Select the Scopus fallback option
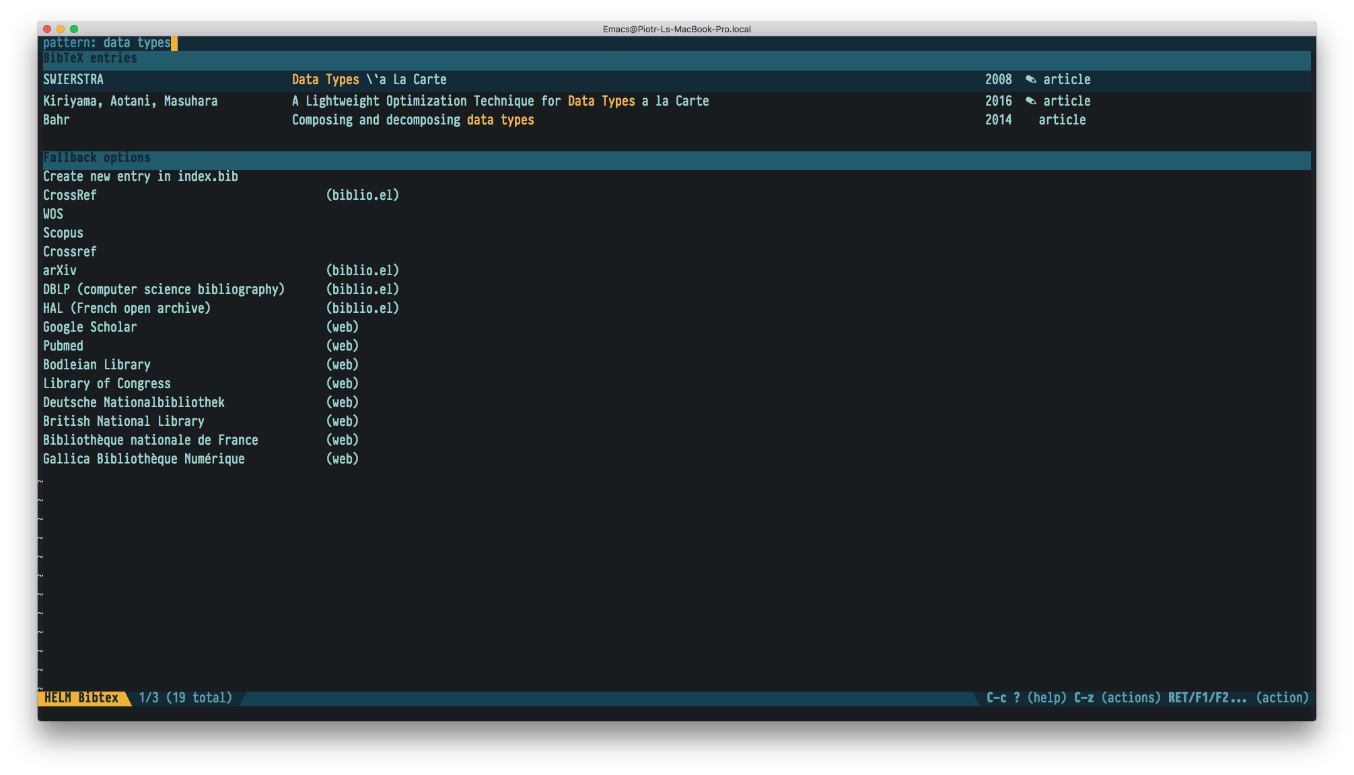Image resolution: width=1354 pixels, height=775 pixels. tap(63, 233)
